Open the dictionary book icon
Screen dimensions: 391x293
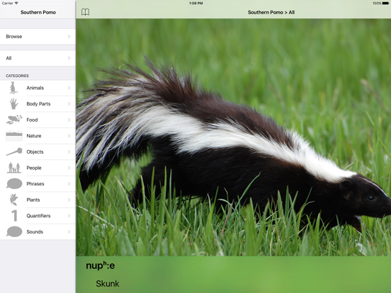pos(85,12)
